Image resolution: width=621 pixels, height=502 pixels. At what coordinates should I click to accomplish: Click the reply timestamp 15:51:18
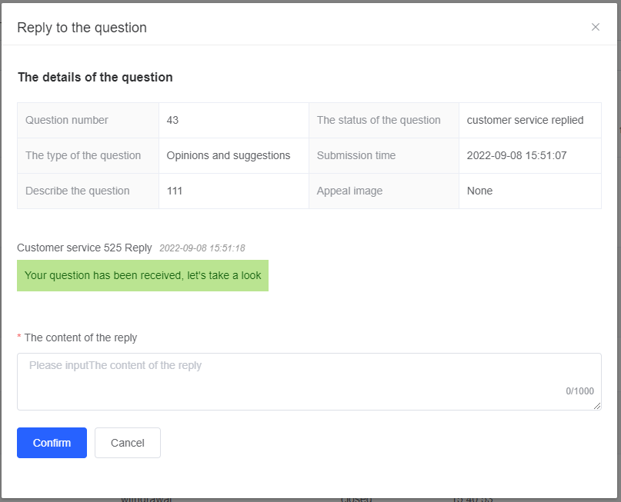[202, 248]
